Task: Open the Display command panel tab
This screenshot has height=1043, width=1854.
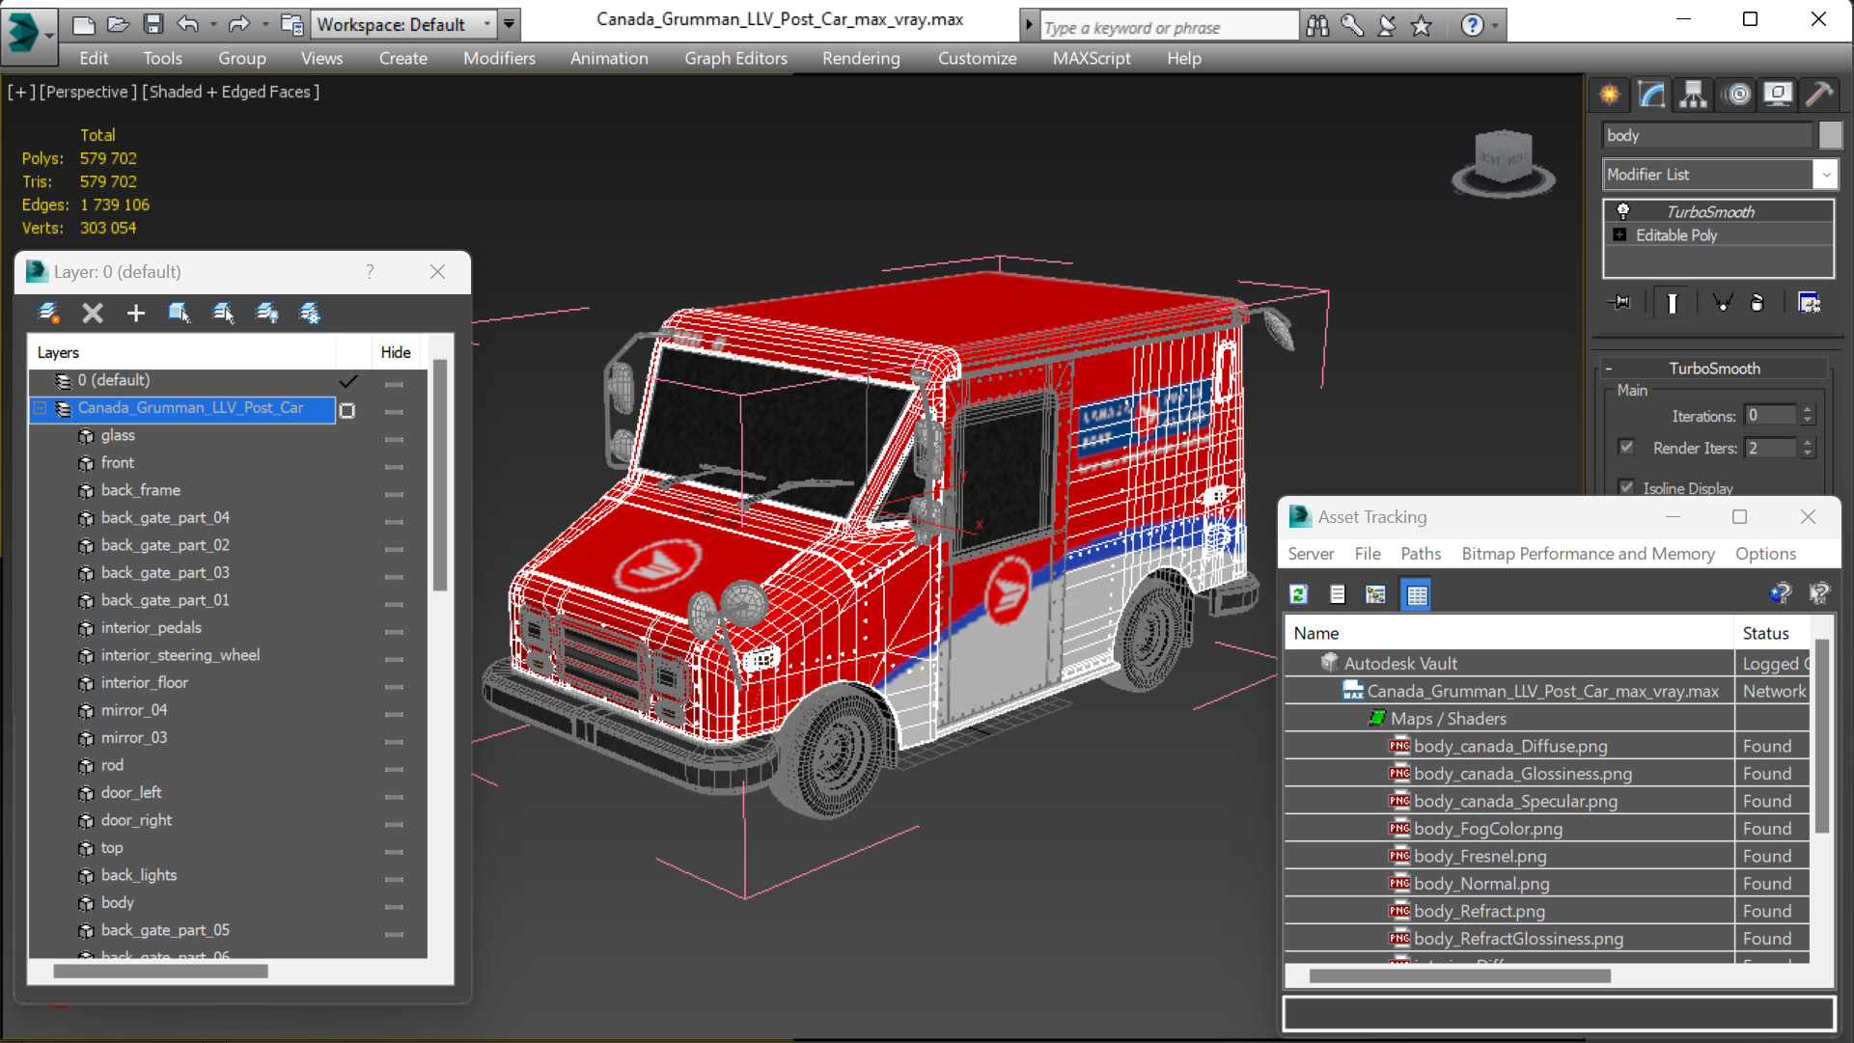Action: click(1778, 94)
